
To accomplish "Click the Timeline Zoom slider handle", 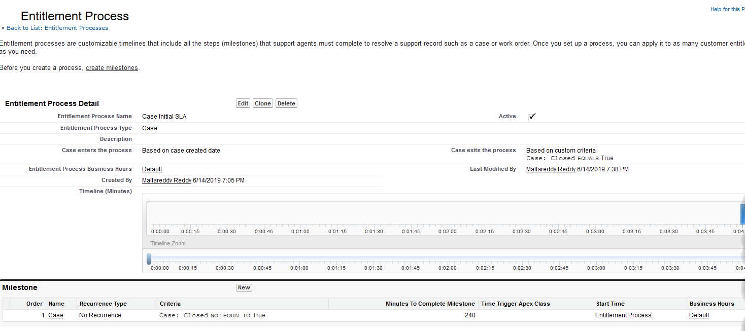I will pos(149,259).
